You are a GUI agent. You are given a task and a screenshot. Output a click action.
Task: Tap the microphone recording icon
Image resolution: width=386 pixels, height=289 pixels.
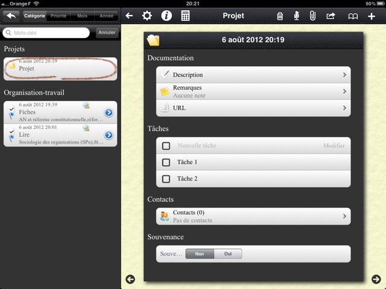click(296, 16)
